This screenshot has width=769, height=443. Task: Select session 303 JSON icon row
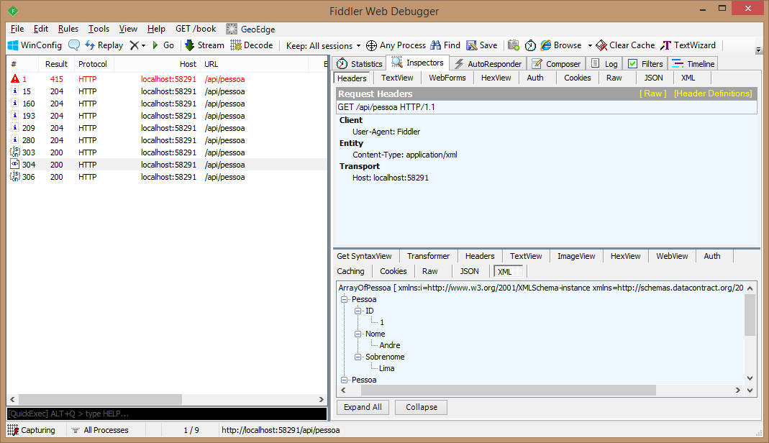pos(167,153)
